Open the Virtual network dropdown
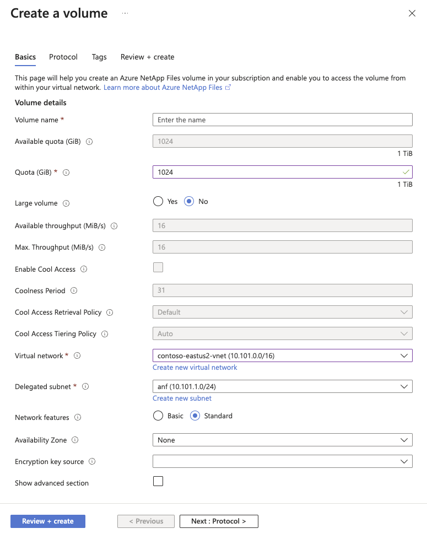The width and height of the screenshot is (427, 539). 282,356
